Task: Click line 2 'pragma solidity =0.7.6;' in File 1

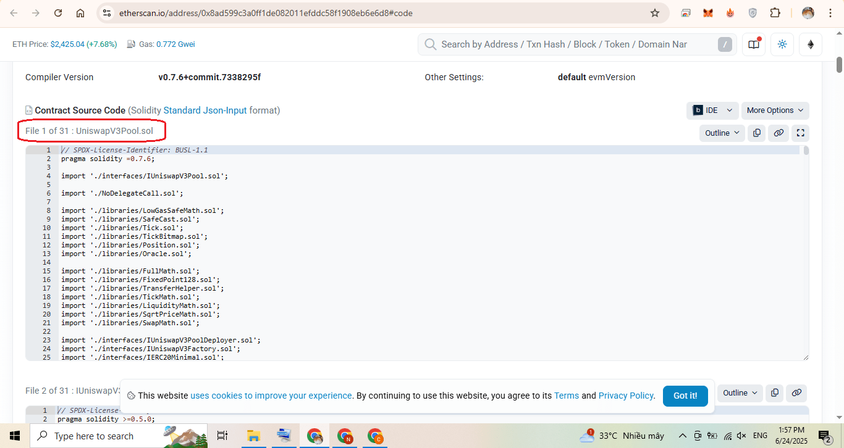Action: 108,159
